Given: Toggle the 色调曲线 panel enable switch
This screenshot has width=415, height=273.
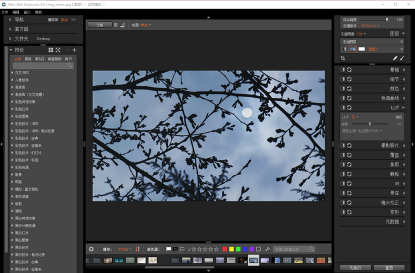Looking at the screenshot, I should [x=343, y=98].
